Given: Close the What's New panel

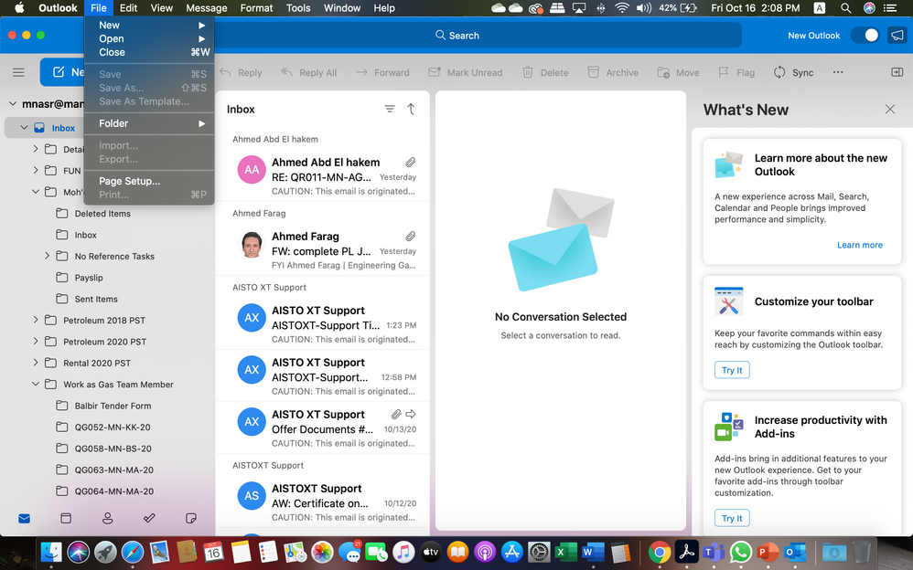Looking at the screenshot, I should point(890,110).
